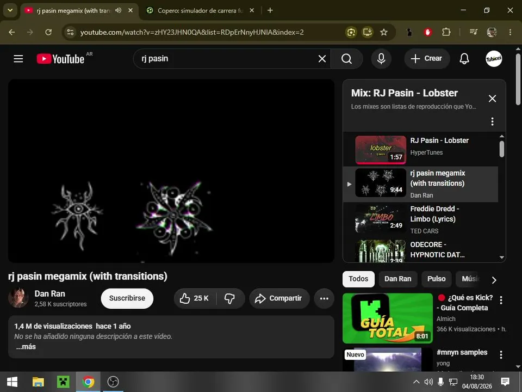Open OBS Studio from taskbar

[x=113, y=382]
